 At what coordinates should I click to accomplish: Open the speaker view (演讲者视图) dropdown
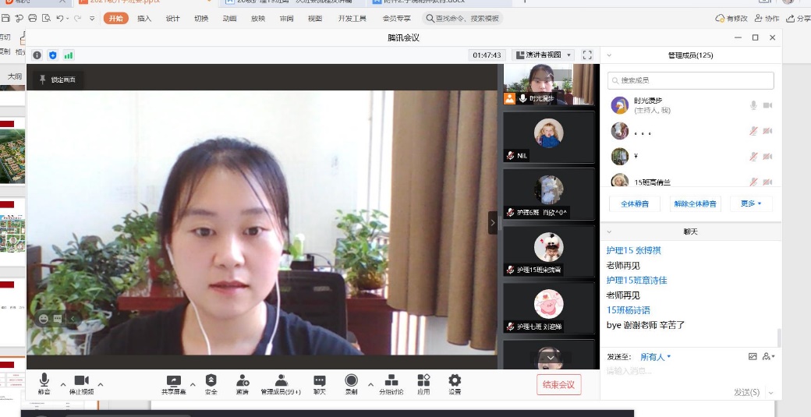coord(544,55)
